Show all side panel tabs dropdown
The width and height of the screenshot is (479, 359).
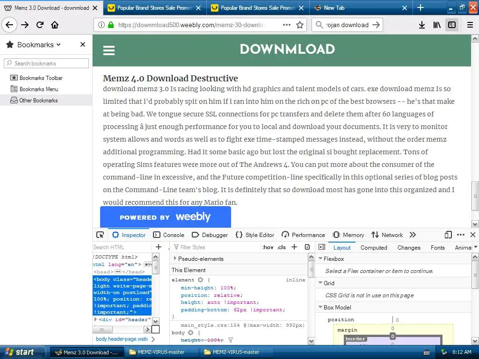coord(476,247)
